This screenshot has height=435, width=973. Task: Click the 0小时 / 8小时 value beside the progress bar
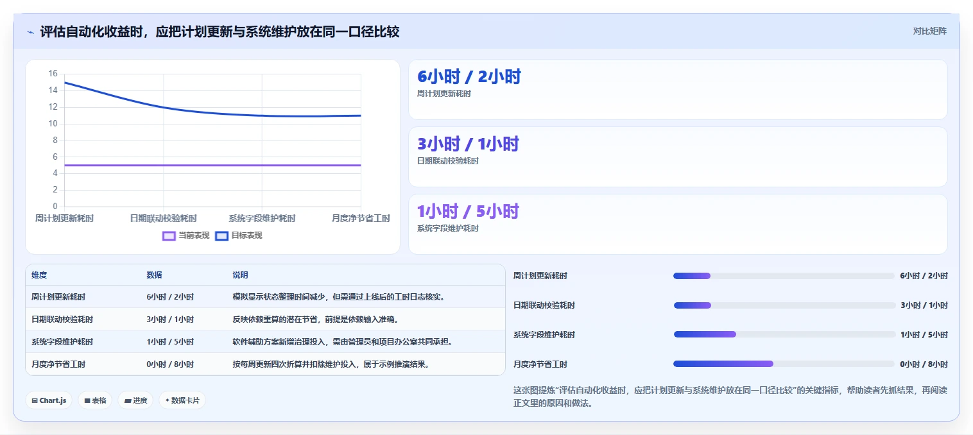924,364
